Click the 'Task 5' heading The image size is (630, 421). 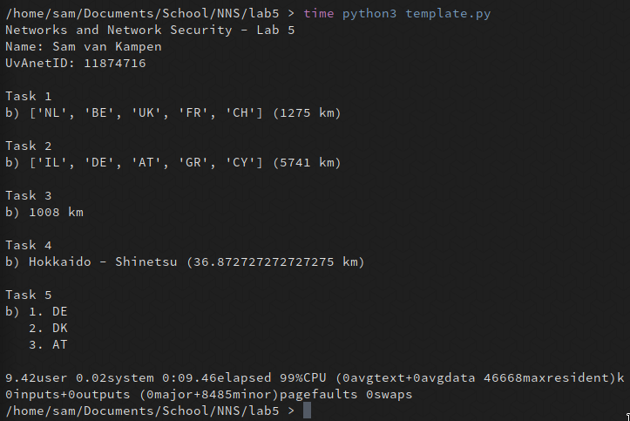28,295
